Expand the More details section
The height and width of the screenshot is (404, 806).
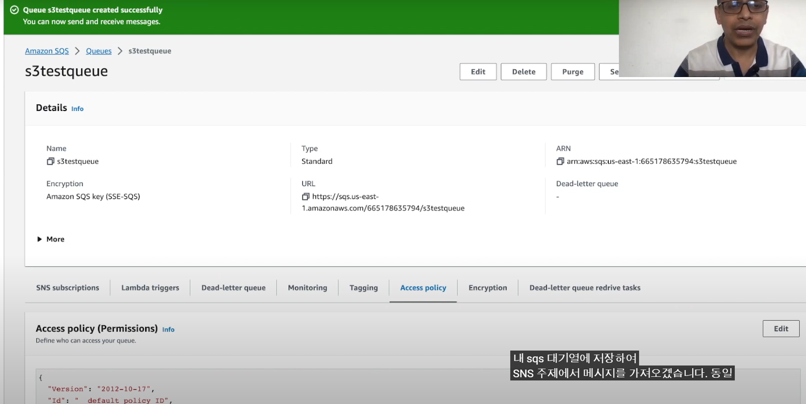(51, 239)
